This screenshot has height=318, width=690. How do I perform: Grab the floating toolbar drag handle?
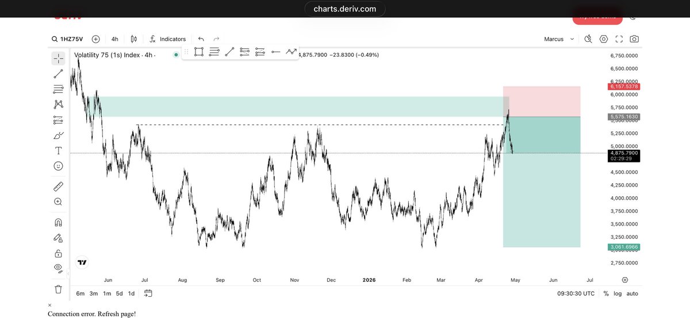pos(186,52)
